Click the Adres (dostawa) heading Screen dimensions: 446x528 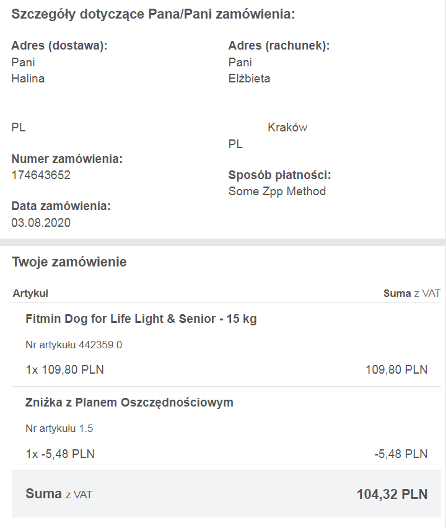(59, 45)
